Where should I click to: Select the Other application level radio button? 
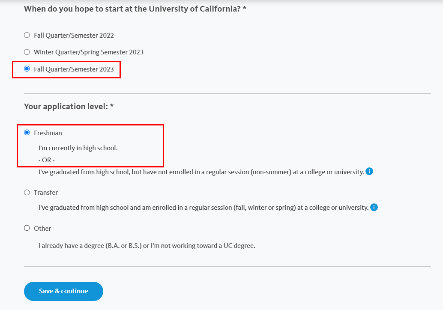27,228
